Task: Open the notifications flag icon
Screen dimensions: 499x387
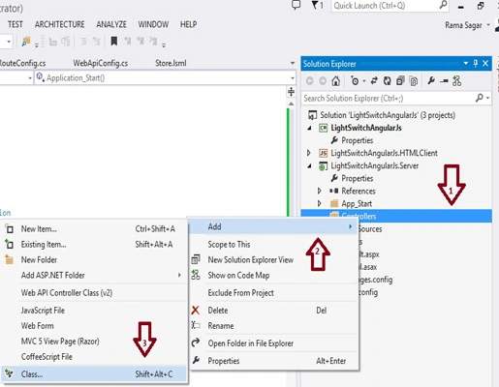Action: [x=317, y=5]
